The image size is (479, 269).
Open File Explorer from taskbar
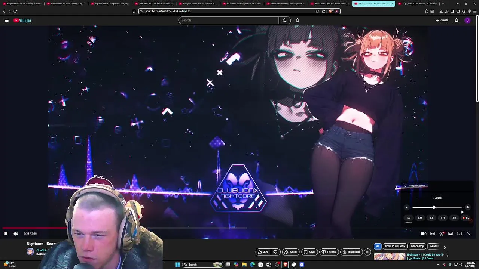pyautogui.click(x=244, y=265)
